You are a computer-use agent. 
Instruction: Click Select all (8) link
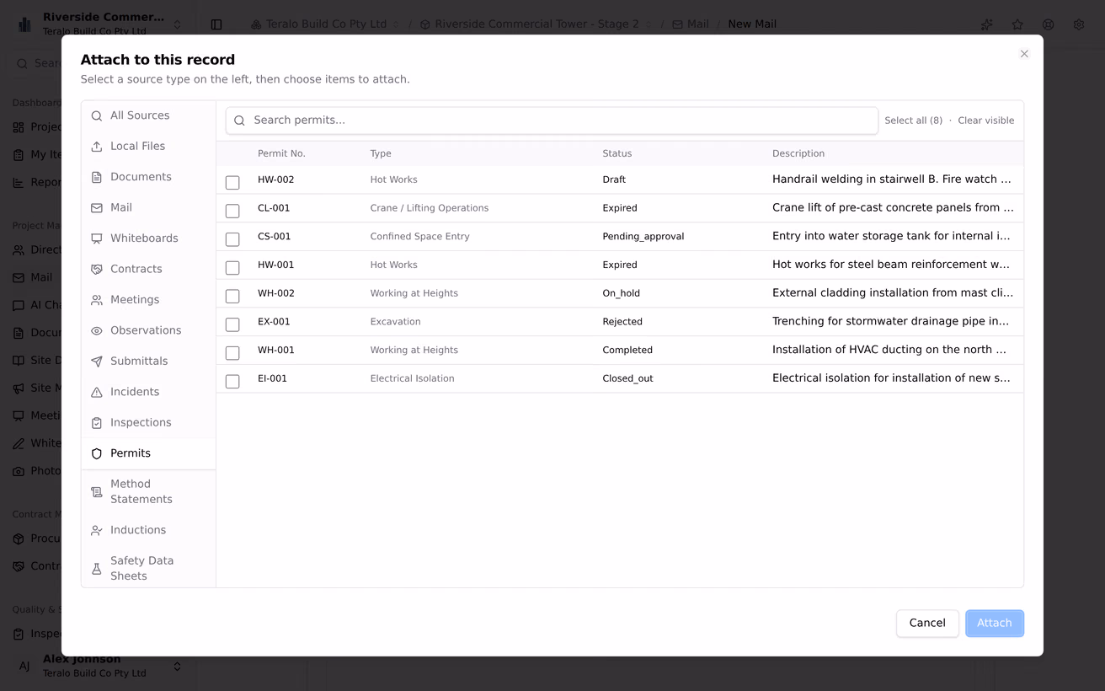tap(913, 121)
